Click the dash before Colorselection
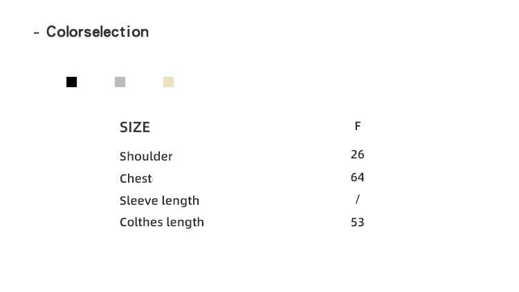The height and width of the screenshot is (292, 519). [36, 33]
